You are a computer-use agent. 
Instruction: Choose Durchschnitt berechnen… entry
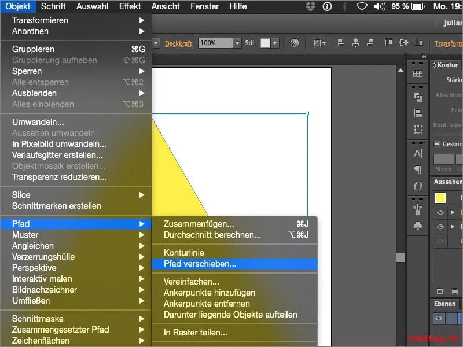234,235
